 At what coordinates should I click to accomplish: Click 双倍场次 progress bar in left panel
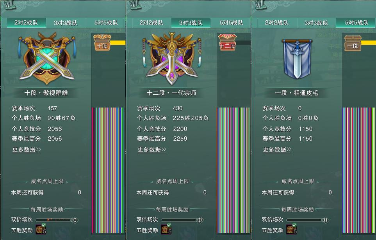click(x=57, y=220)
